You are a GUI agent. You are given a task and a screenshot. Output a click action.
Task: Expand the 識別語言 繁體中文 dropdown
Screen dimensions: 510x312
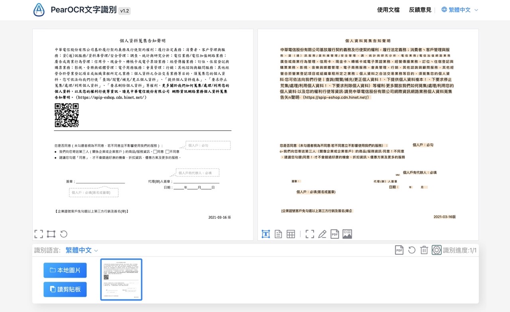click(82, 250)
